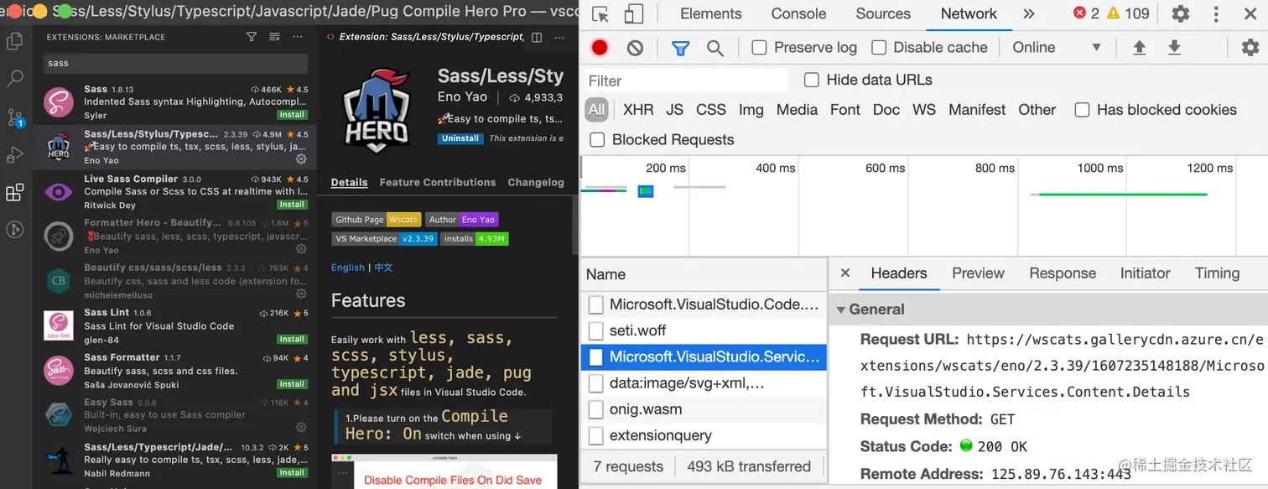The height and width of the screenshot is (489, 1268).
Task: Install the Sass Formatter extension
Action: point(292,384)
